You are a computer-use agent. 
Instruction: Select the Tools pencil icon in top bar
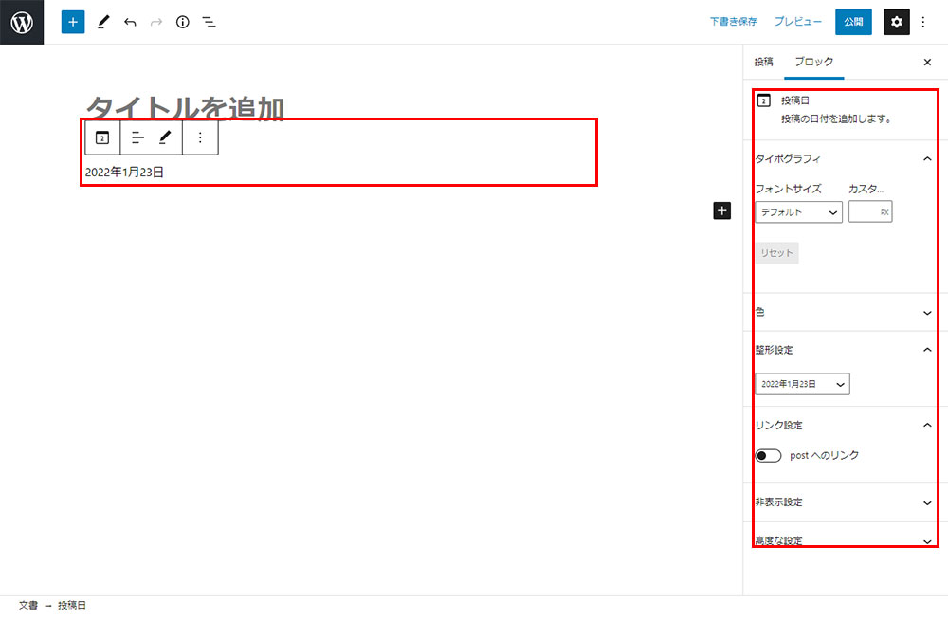point(103,22)
